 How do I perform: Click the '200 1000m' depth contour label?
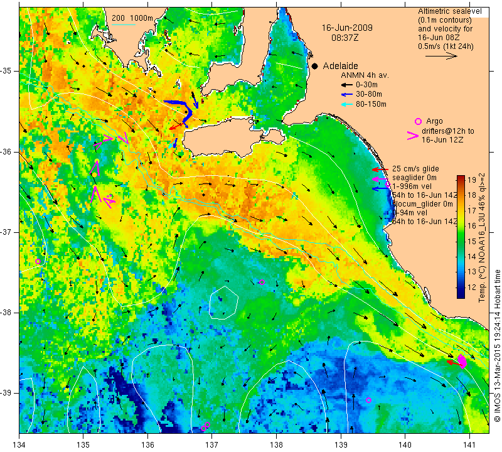coord(132,18)
